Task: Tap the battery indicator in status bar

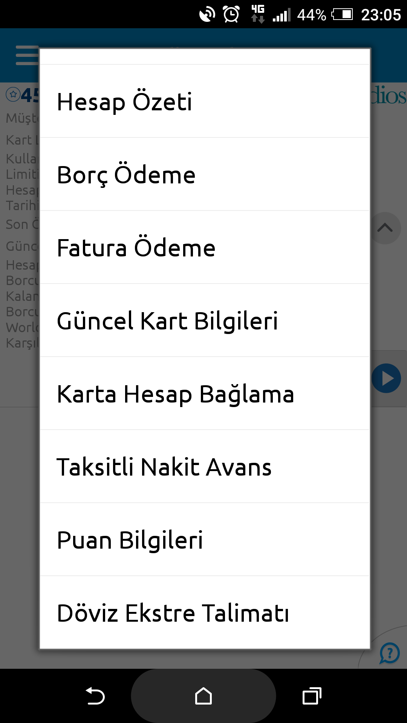Action: point(342,15)
